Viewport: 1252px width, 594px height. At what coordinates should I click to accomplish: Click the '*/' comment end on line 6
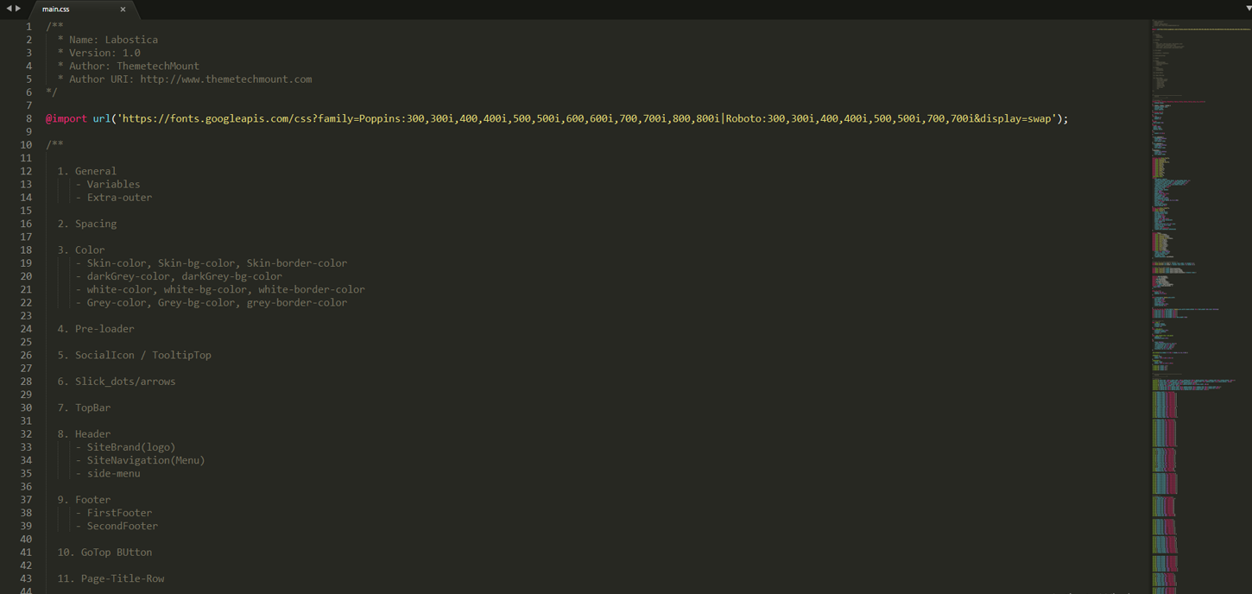point(51,92)
